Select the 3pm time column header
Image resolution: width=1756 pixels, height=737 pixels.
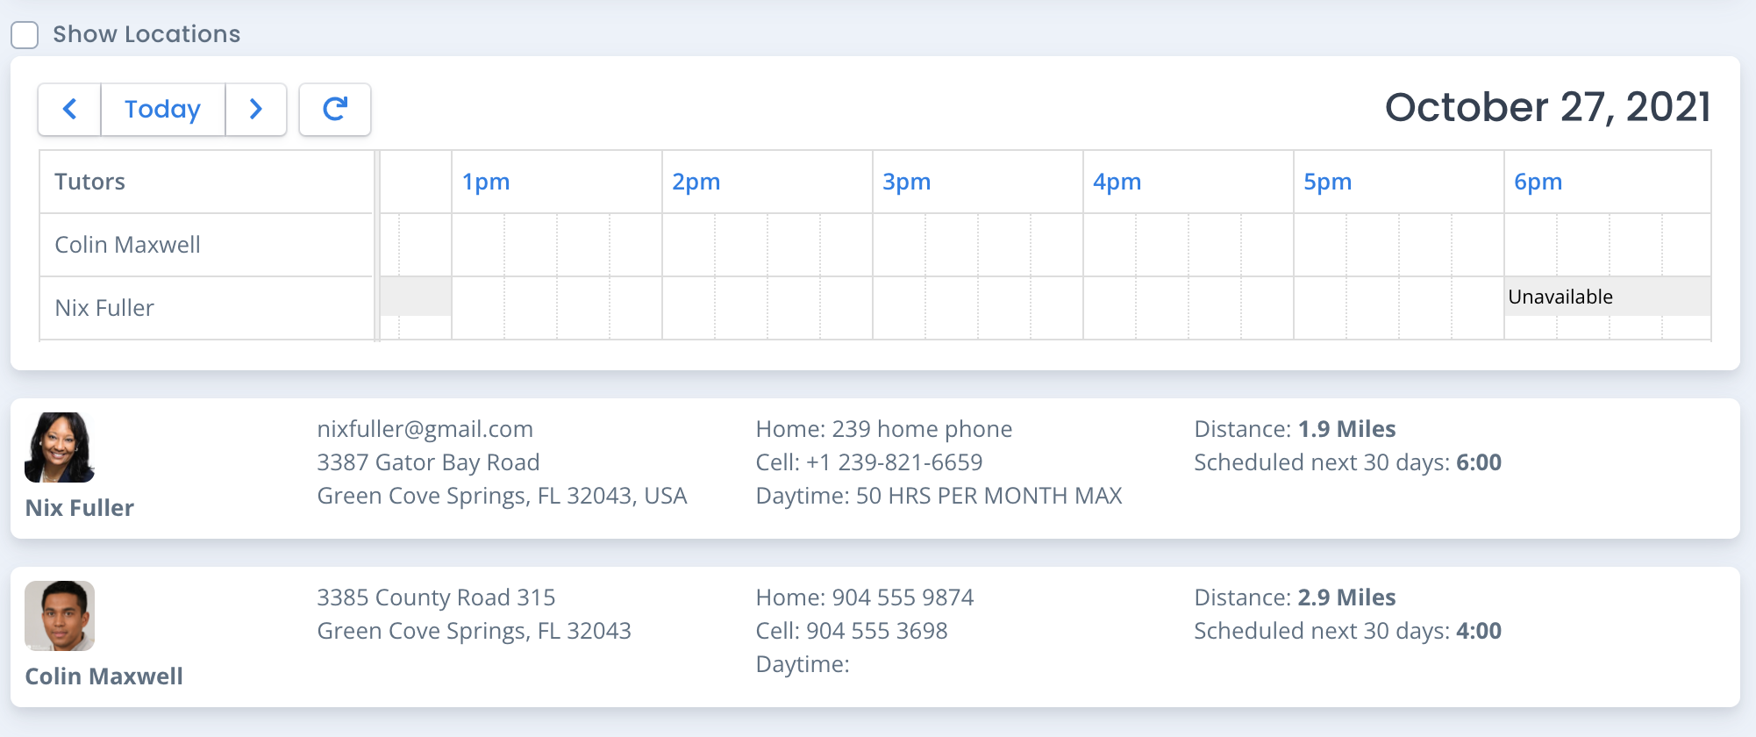(x=907, y=182)
